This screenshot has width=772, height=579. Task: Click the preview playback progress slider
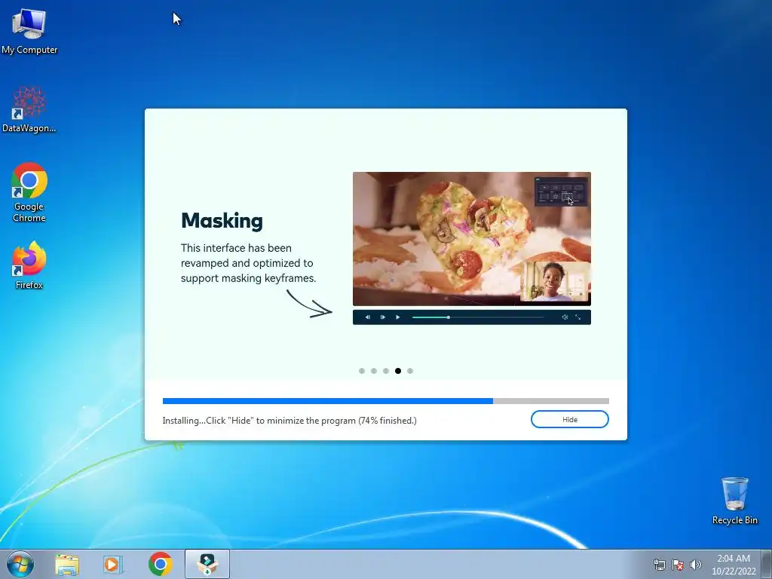tap(478, 317)
